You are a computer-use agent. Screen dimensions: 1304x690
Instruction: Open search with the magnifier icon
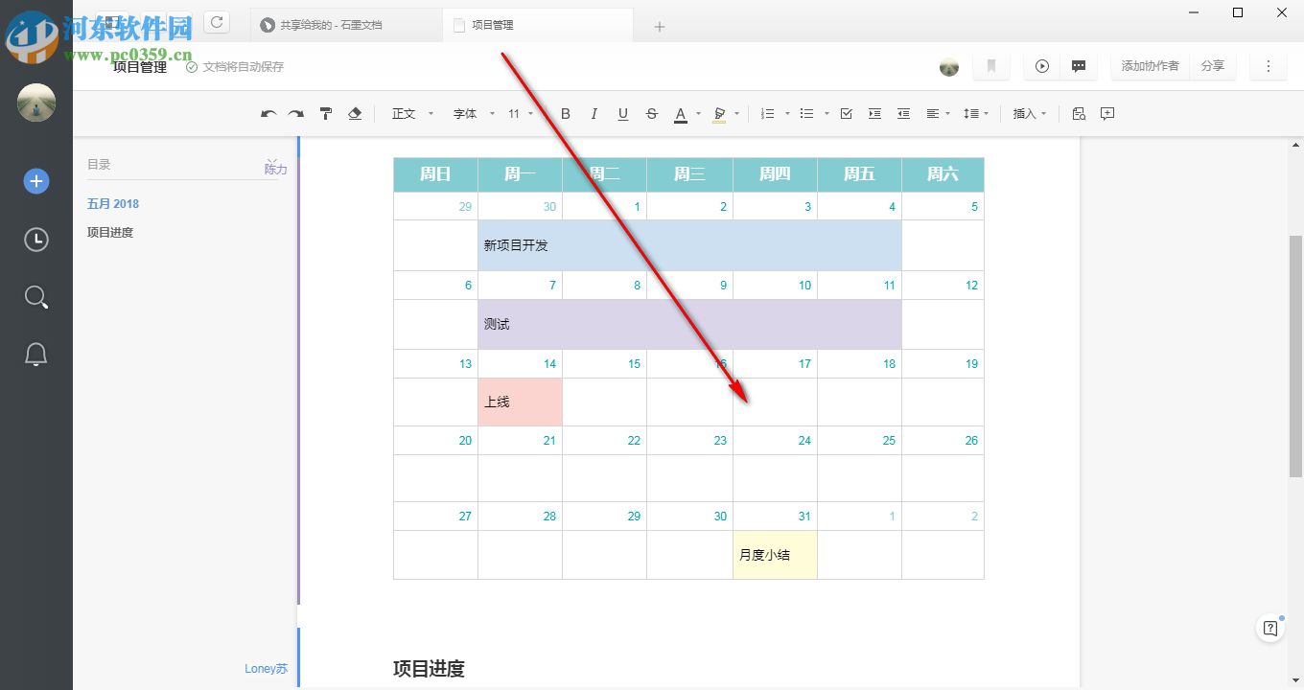coord(35,297)
